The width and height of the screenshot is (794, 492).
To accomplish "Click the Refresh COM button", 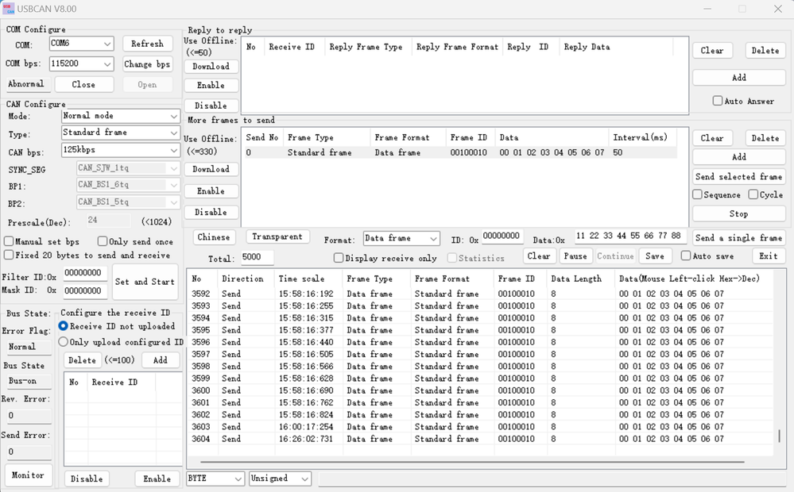I will click(x=147, y=44).
